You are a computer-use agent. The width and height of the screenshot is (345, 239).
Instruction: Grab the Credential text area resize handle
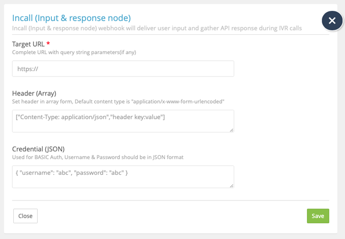(x=231, y=185)
